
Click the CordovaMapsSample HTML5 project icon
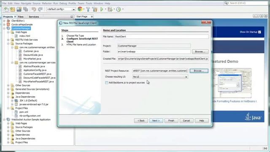pos(8,24)
